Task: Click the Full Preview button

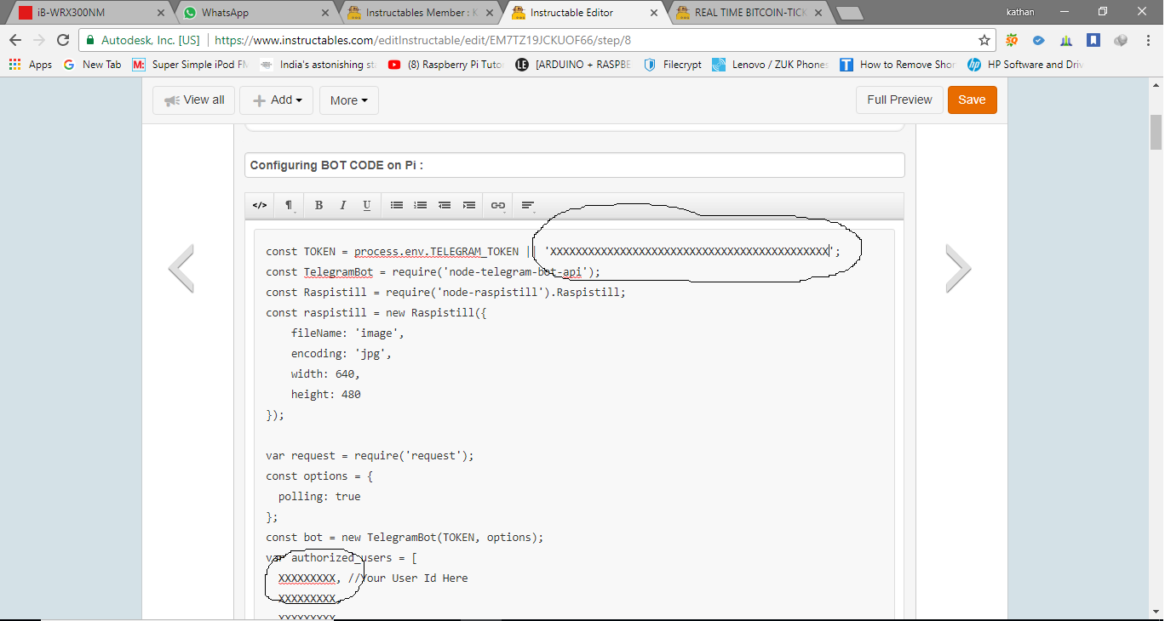Action: (x=899, y=100)
